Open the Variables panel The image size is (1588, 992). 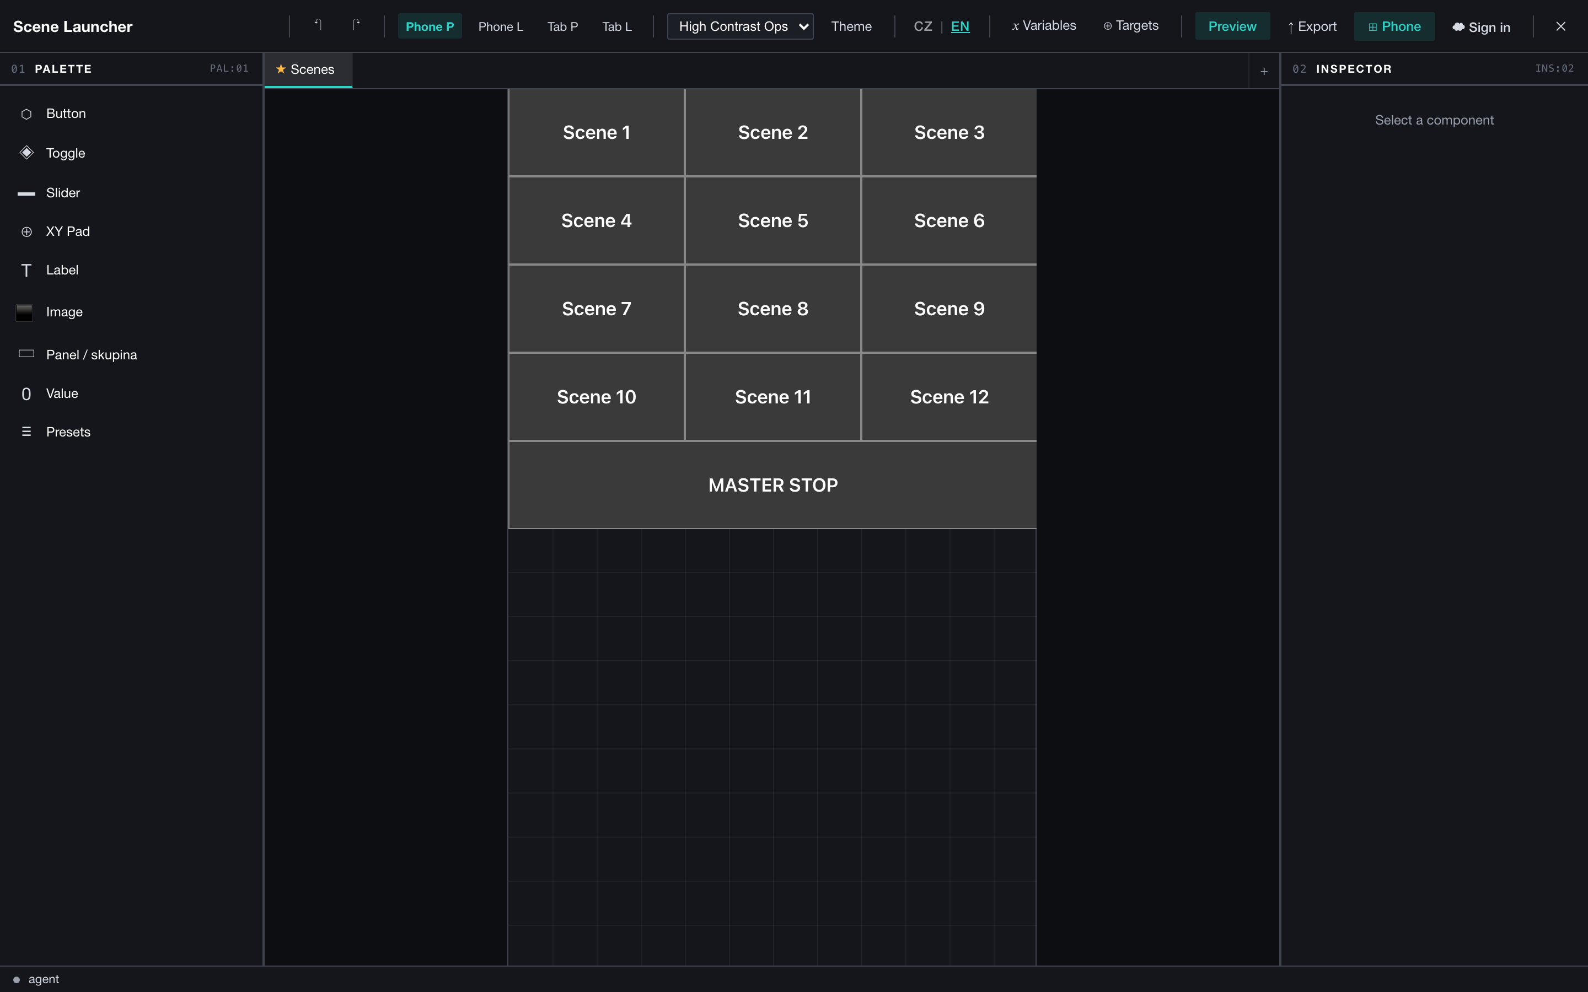1043,25
